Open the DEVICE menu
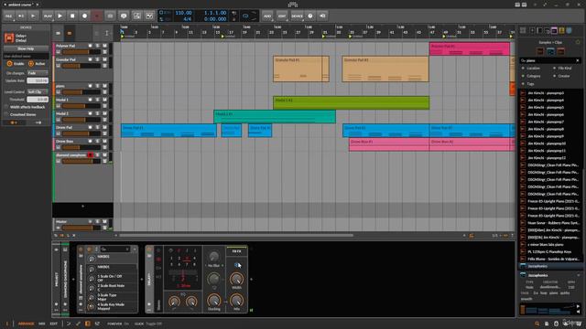 pos(297,16)
